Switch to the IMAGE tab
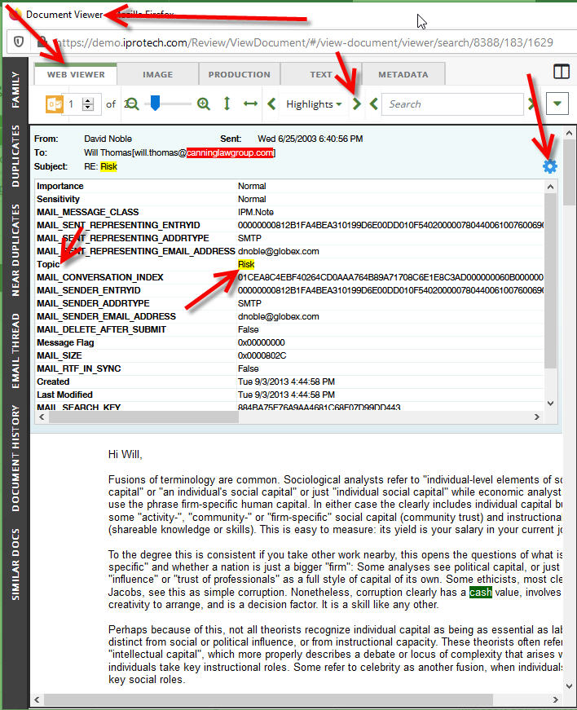 pos(157,74)
